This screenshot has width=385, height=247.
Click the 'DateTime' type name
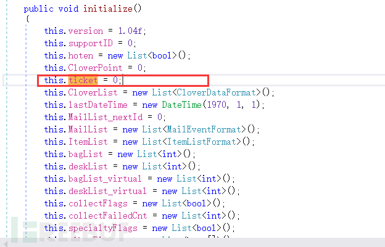click(x=181, y=105)
